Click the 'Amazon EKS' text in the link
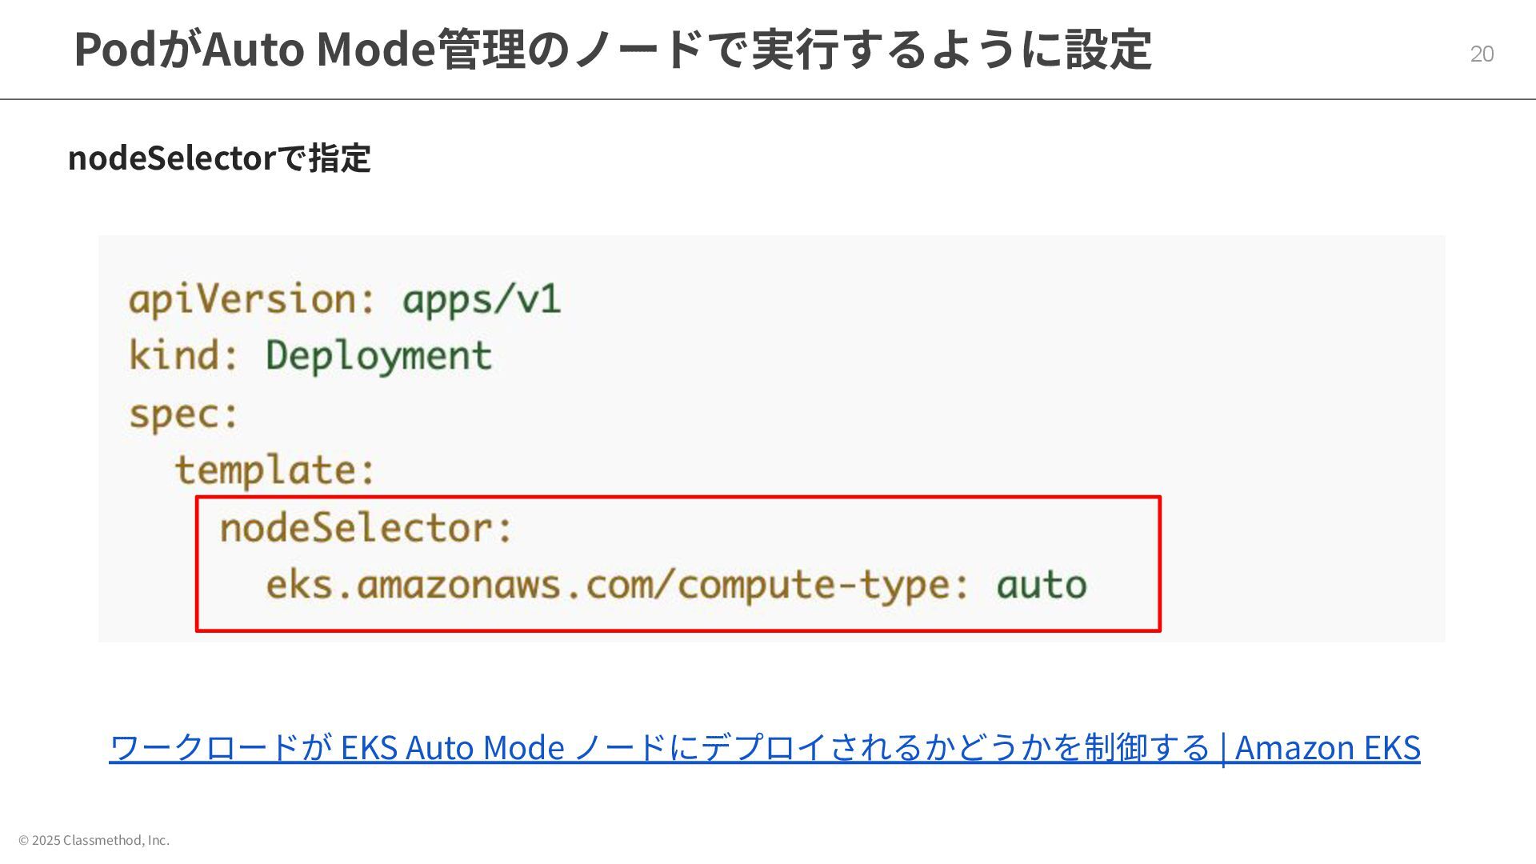 (1327, 747)
